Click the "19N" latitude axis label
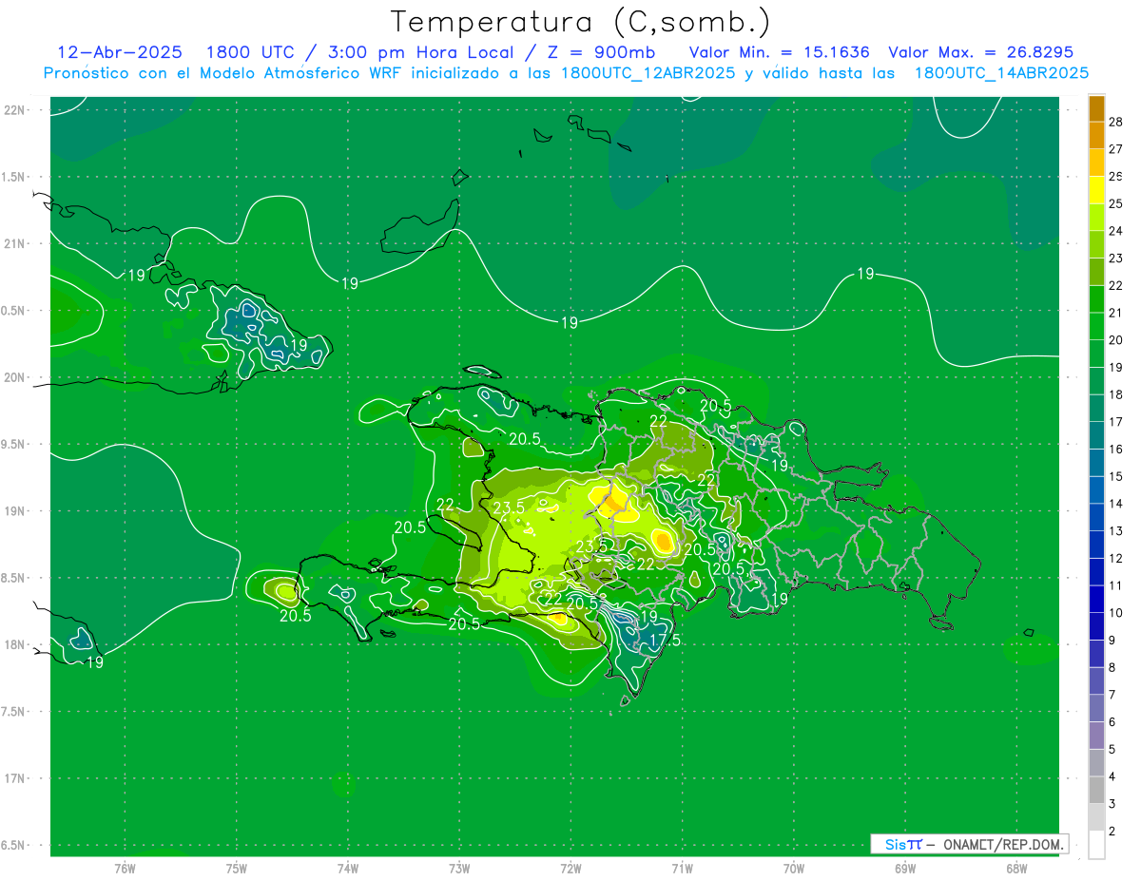Image resolution: width=1141 pixels, height=881 pixels. coord(13,511)
